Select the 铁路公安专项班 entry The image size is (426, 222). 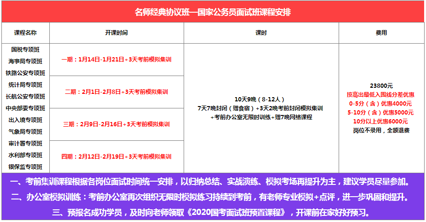click(25, 73)
